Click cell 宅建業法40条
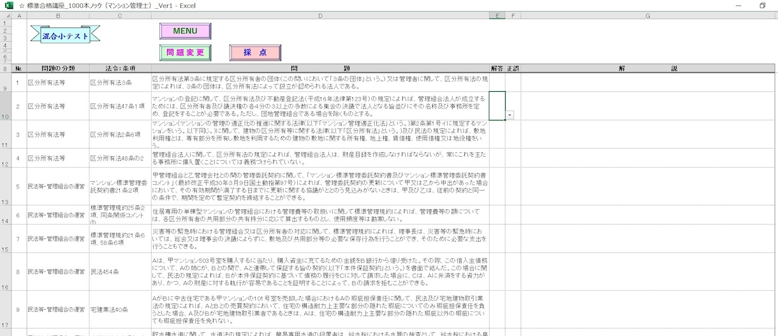Screen dimensions: 778x336 [120, 309]
